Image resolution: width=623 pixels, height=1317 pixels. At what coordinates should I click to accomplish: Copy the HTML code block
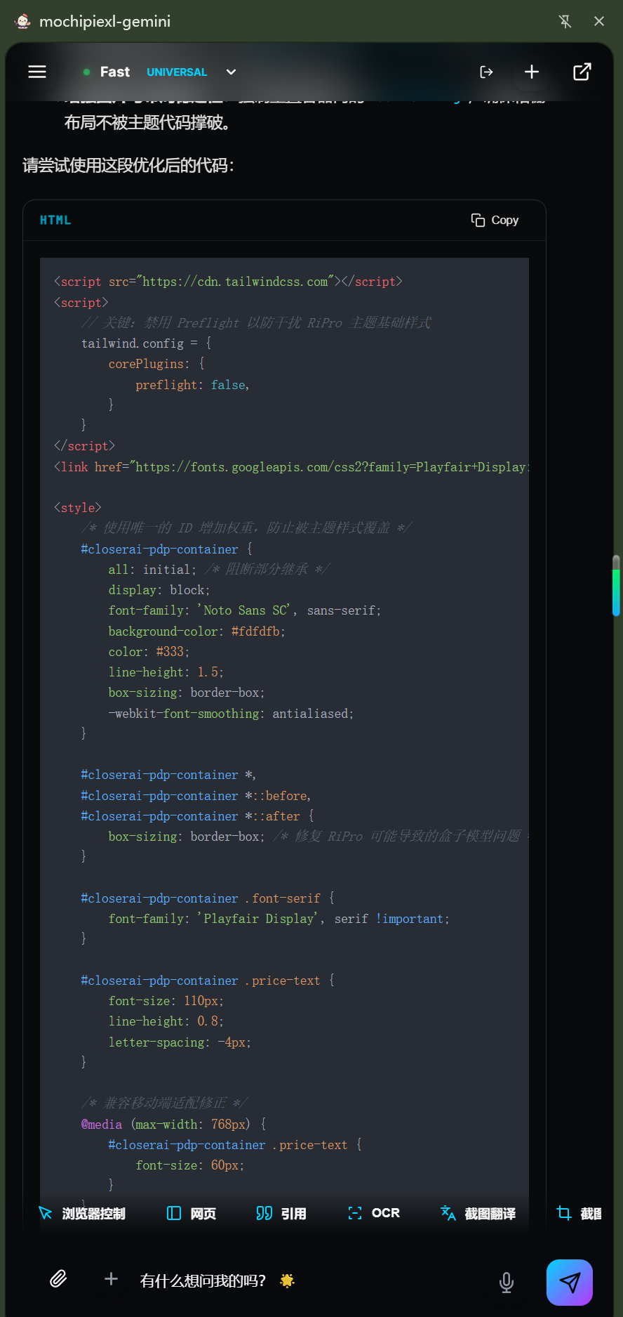point(495,220)
